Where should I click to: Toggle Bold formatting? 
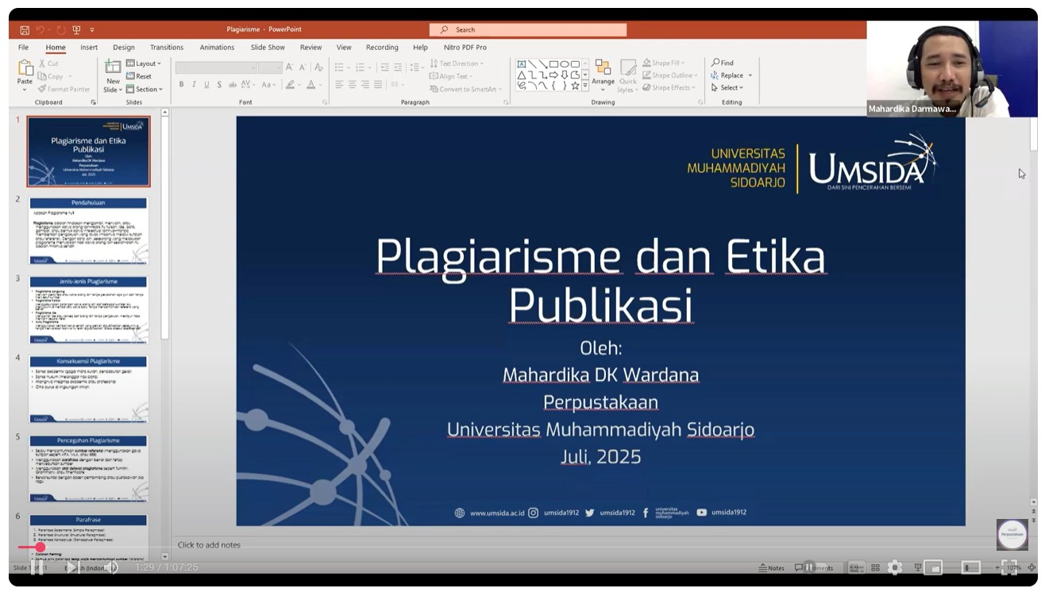point(181,84)
